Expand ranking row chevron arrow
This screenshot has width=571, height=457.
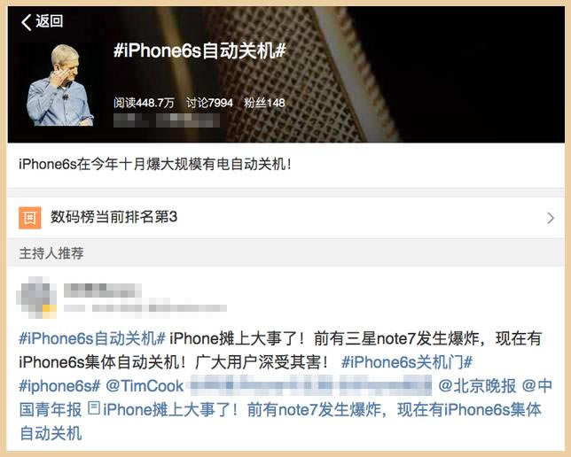551,218
